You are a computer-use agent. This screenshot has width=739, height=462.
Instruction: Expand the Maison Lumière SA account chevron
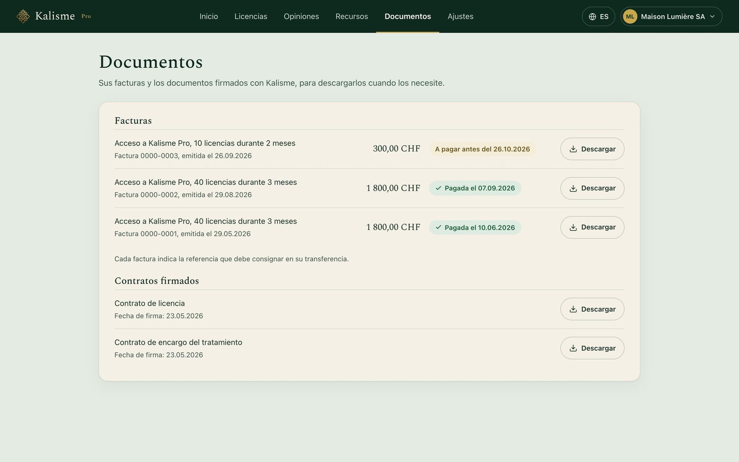click(x=712, y=16)
